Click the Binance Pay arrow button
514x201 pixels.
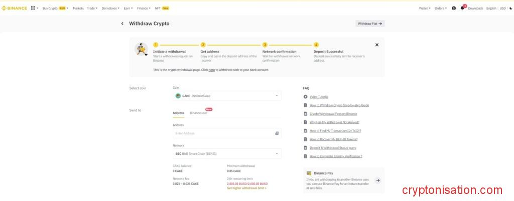click(377, 180)
